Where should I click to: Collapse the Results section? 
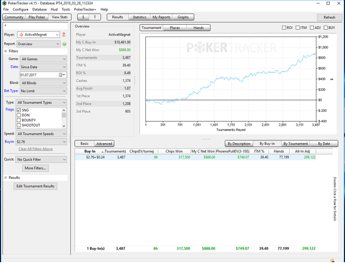[x=5, y=177]
